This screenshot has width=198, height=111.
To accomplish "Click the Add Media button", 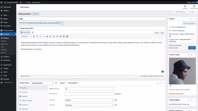I will (x=25, y=32).
